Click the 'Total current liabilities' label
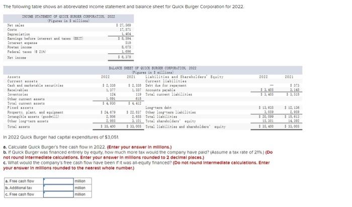Image resolution: width=352 pixels, height=207 pixels. [x=168, y=94]
